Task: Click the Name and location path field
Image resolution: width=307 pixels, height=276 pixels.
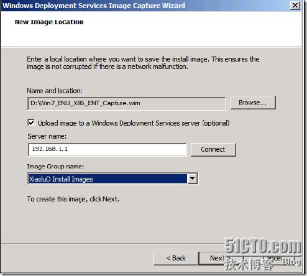Action: pyautogui.click(x=127, y=103)
